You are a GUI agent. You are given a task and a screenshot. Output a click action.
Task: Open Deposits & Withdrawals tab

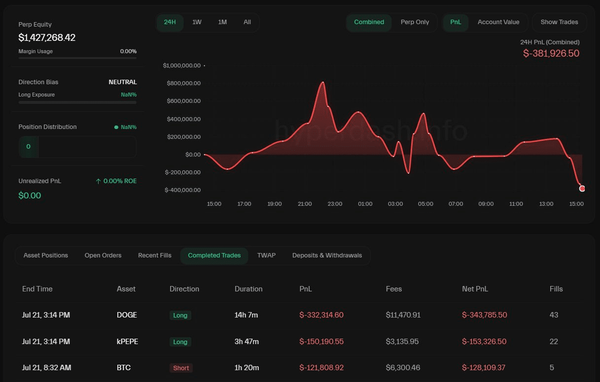(x=327, y=255)
